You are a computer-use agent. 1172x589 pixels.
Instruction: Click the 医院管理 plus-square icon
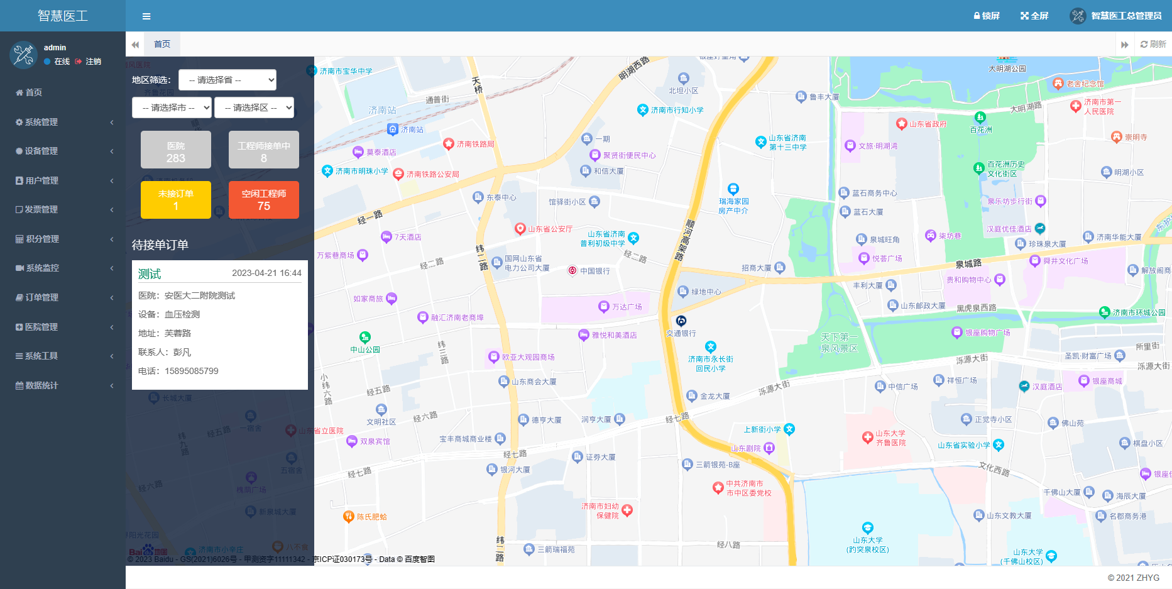click(x=19, y=327)
